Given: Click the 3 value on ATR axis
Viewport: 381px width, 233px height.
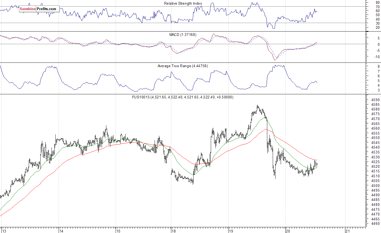Looking at the screenshot, I should tap(379, 90).
